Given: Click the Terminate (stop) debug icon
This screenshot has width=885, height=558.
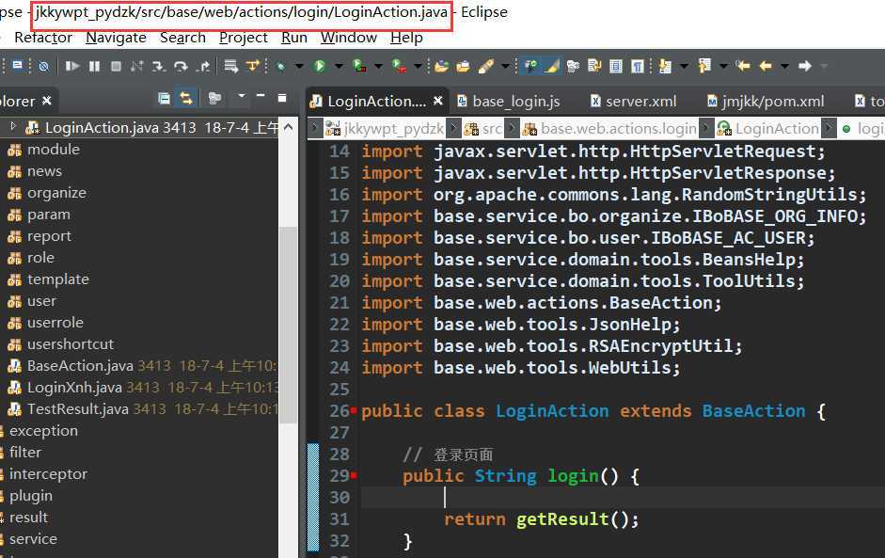Looking at the screenshot, I should [x=116, y=66].
